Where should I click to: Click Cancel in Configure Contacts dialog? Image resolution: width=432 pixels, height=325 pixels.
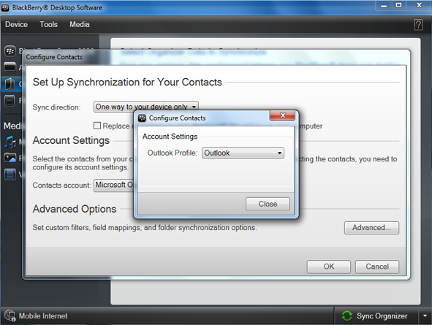pos(377,267)
